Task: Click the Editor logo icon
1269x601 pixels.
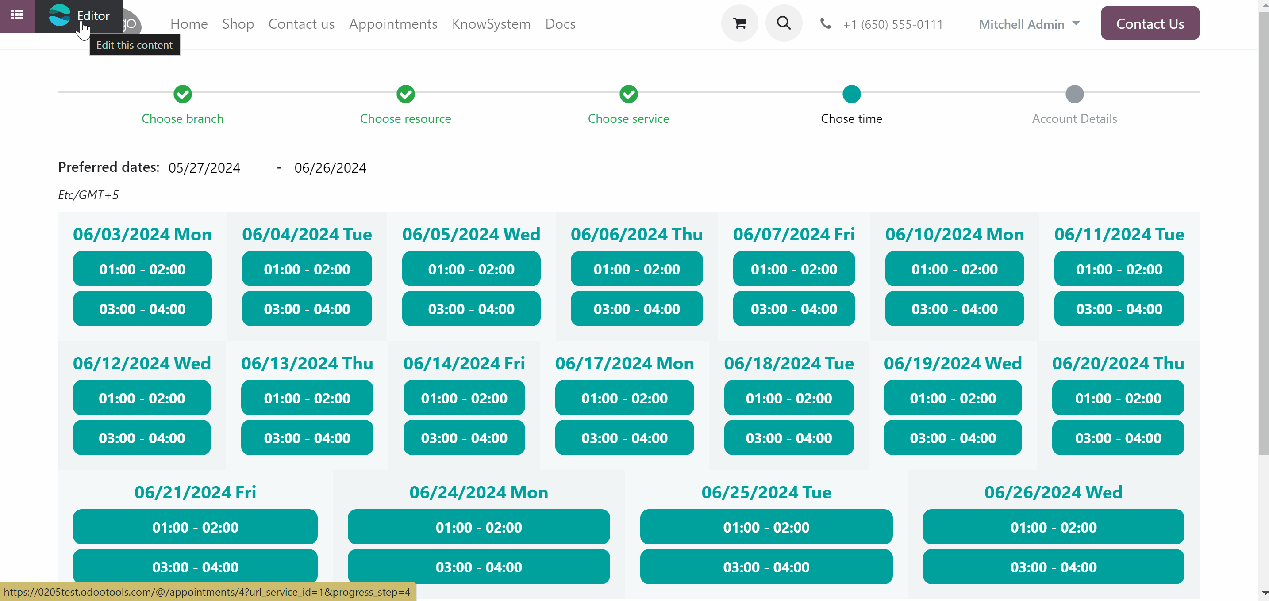Action: (x=60, y=15)
